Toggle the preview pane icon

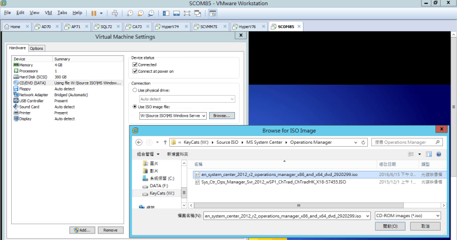point(428,154)
